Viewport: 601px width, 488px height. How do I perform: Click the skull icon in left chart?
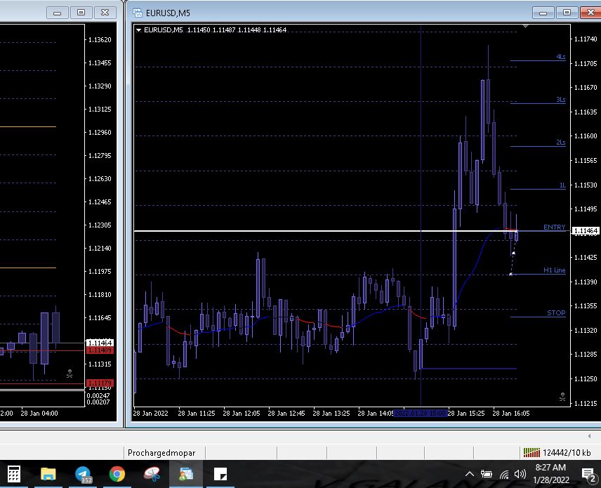click(x=70, y=374)
